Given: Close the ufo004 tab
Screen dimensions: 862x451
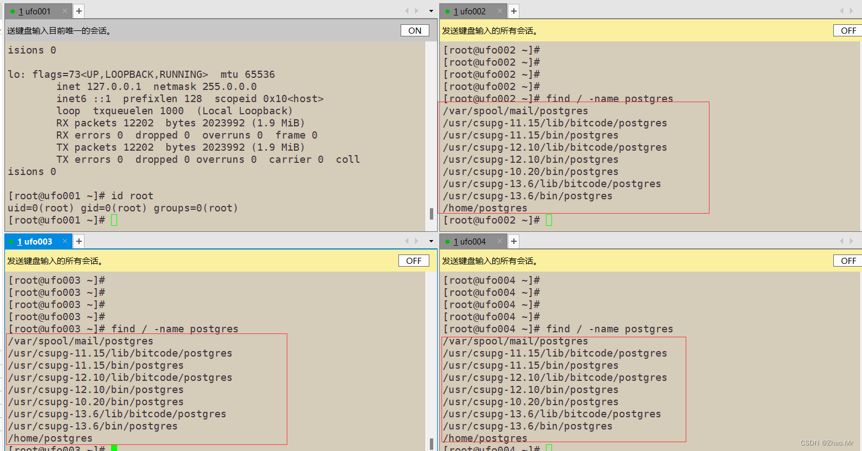Looking at the screenshot, I should [x=500, y=241].
